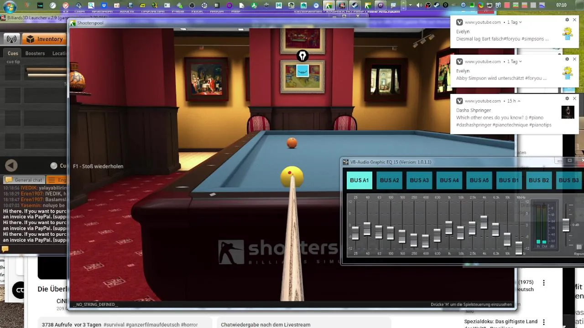Open the magnifier app in the taskbar
584x328 pixels.
(91, 5)
